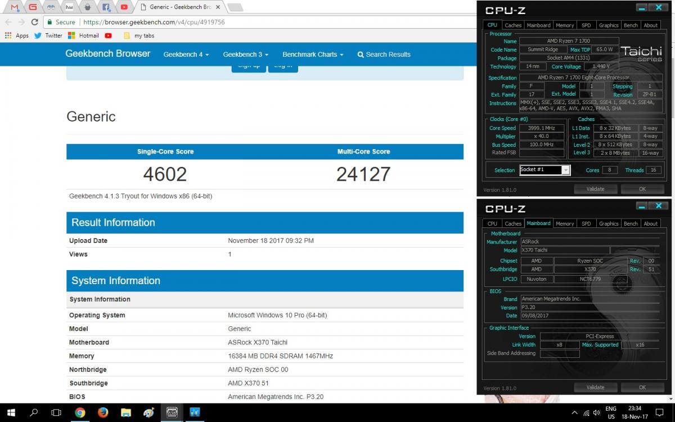The image size is (675, 422).
Task: Open About tab in upper CPU-Z window
Action: 651,25
